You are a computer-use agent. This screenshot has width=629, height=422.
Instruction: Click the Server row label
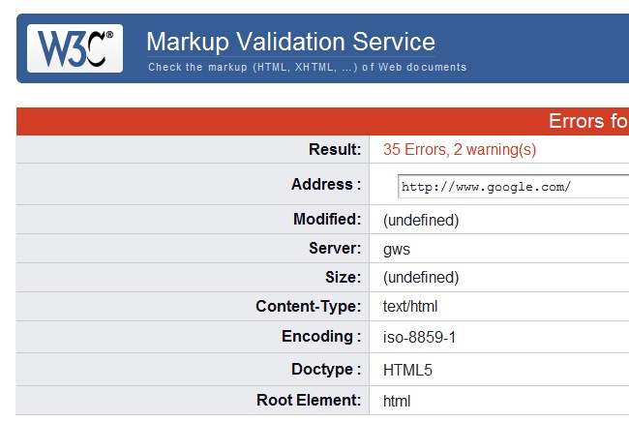[x=334, y=249]
